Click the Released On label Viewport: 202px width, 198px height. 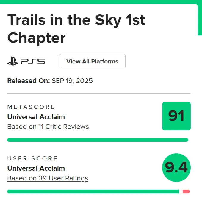pyautogui.click(x=29, y=81)
